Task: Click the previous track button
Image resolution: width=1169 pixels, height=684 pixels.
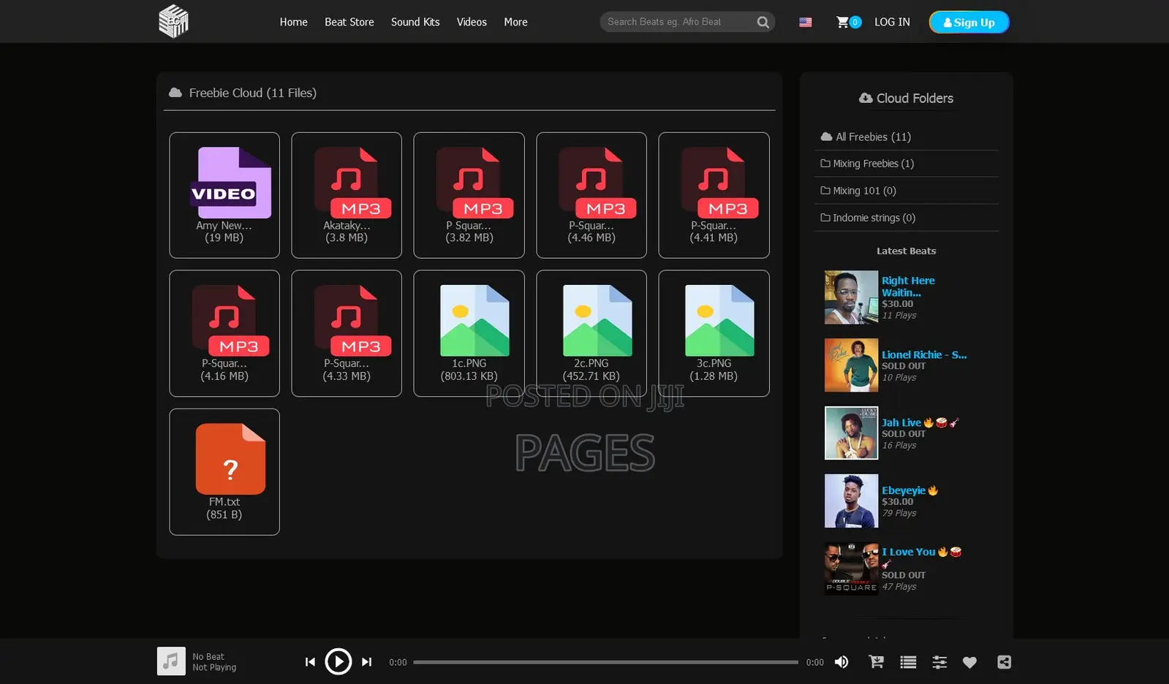Action: [x=310, y=662]
